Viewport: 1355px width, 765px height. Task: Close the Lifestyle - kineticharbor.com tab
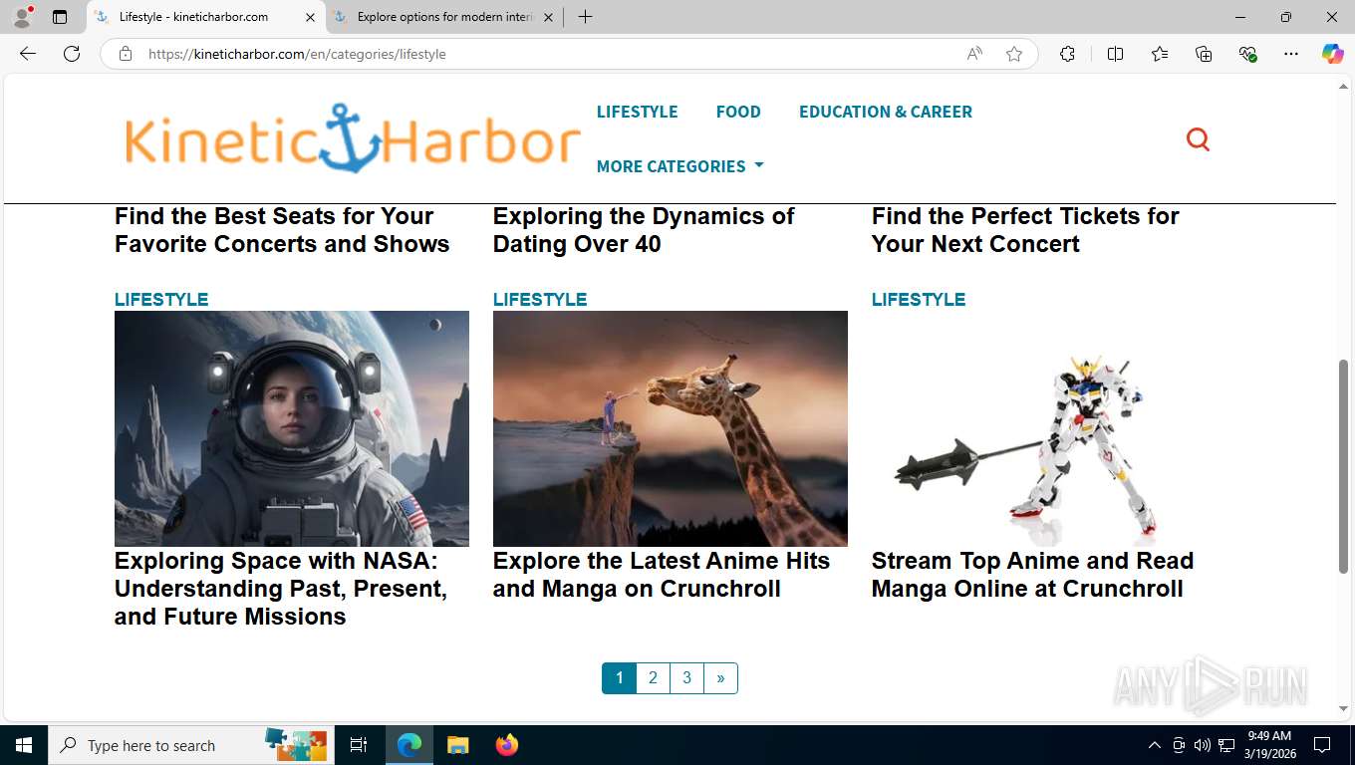point(310,17)
